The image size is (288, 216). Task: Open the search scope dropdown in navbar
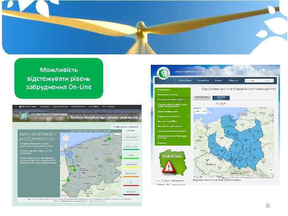tap(269, 81)
